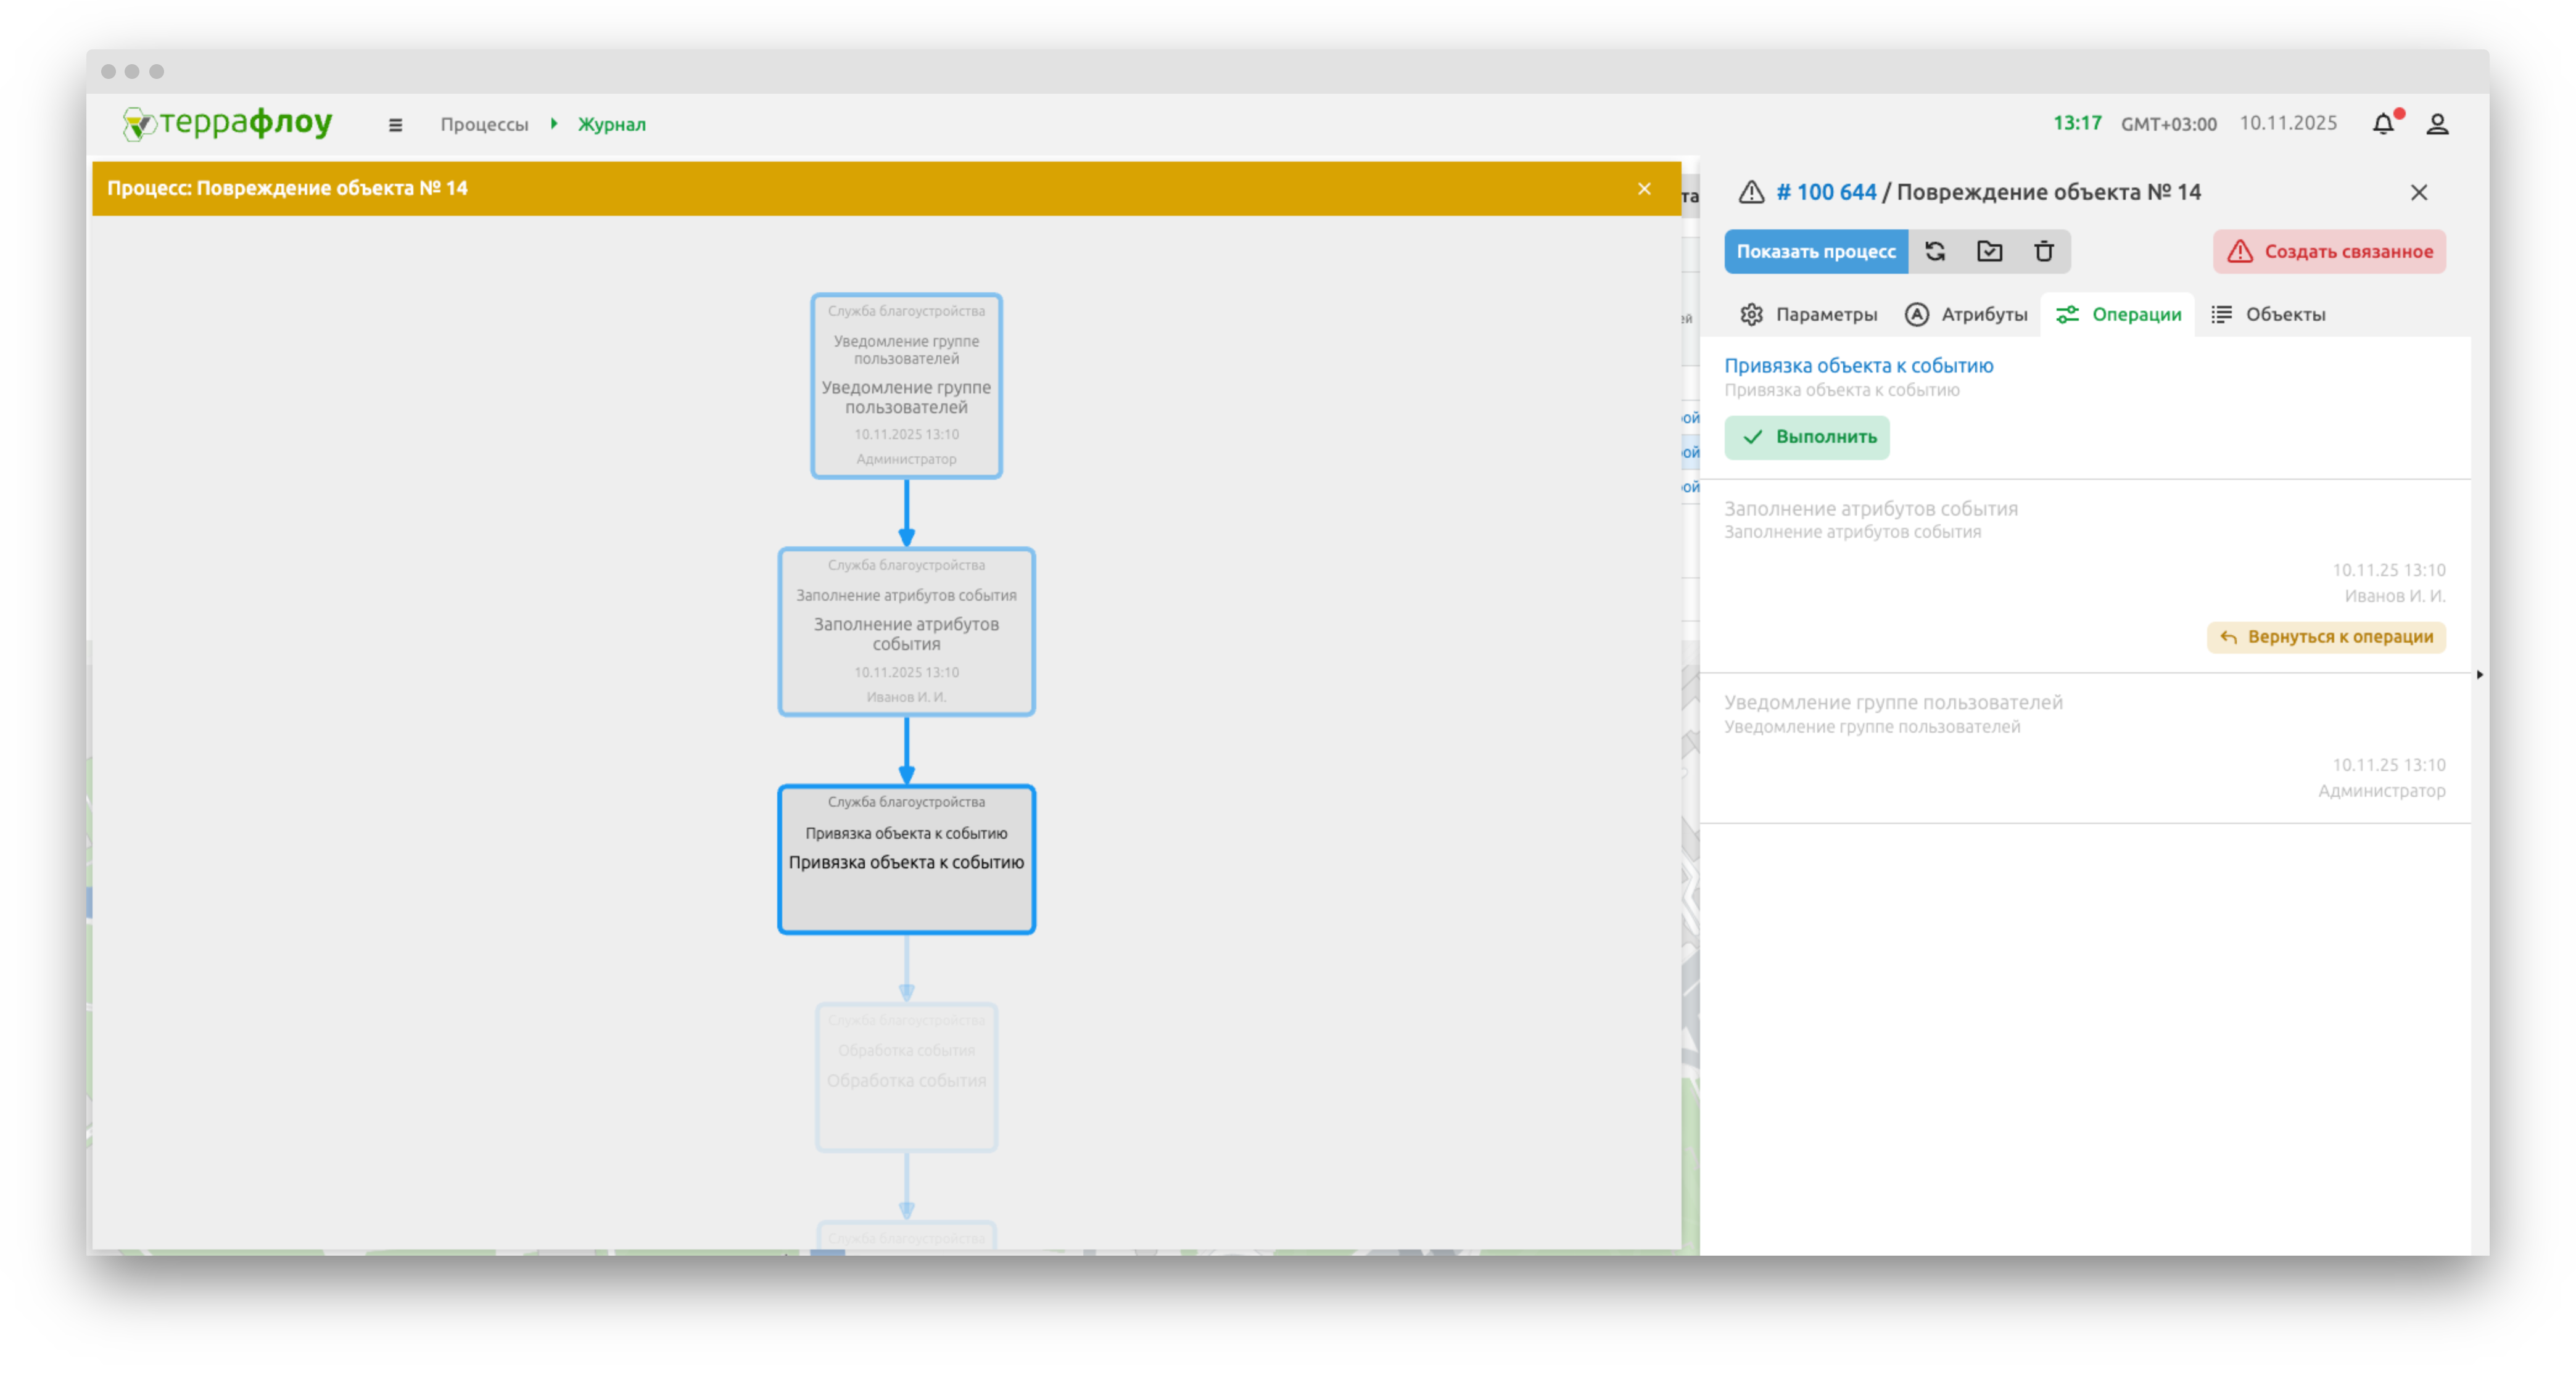Open the user profile icon
Image resolution: width=2576 pixels, height=1379 pixels.
2437,124
